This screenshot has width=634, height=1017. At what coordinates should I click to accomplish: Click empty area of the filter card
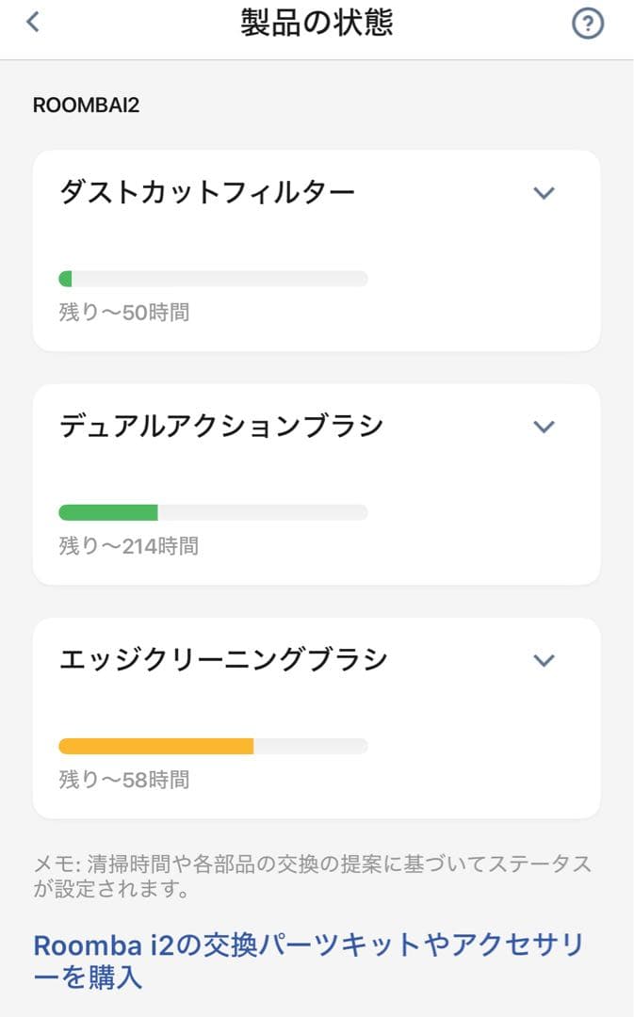480,301
